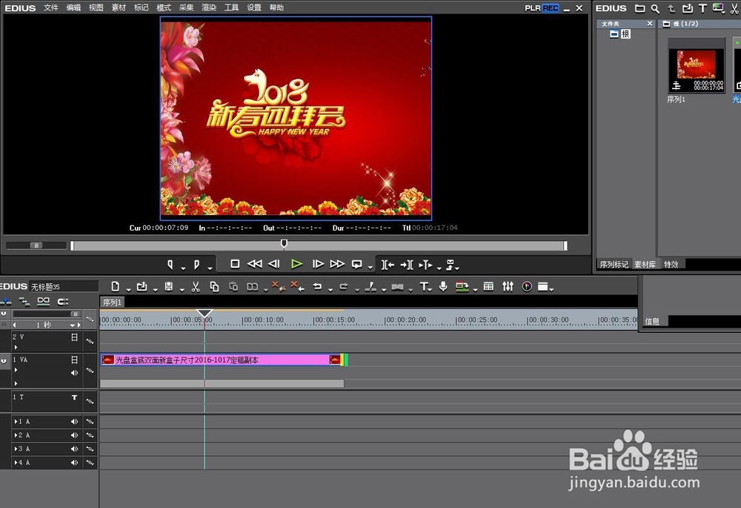Set the In point with the marker icon
Viewport: 741px width, 508px height.
coord(170,265)
